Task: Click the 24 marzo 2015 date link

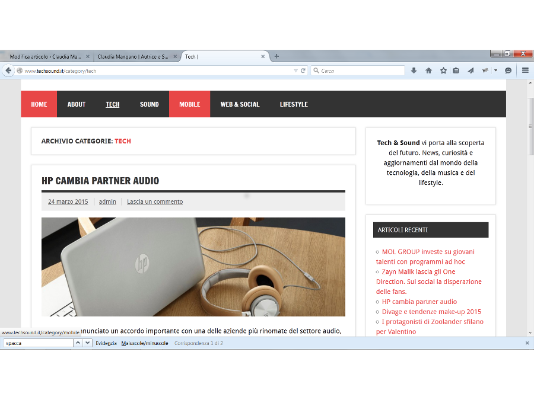Action: click(x=68, y=201)
